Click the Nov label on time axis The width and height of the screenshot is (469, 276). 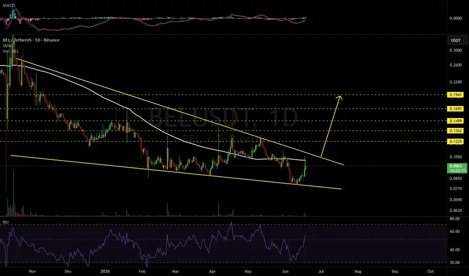(x=32, y=271)
